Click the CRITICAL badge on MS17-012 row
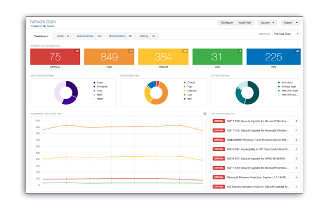 (x=218, y=130)
